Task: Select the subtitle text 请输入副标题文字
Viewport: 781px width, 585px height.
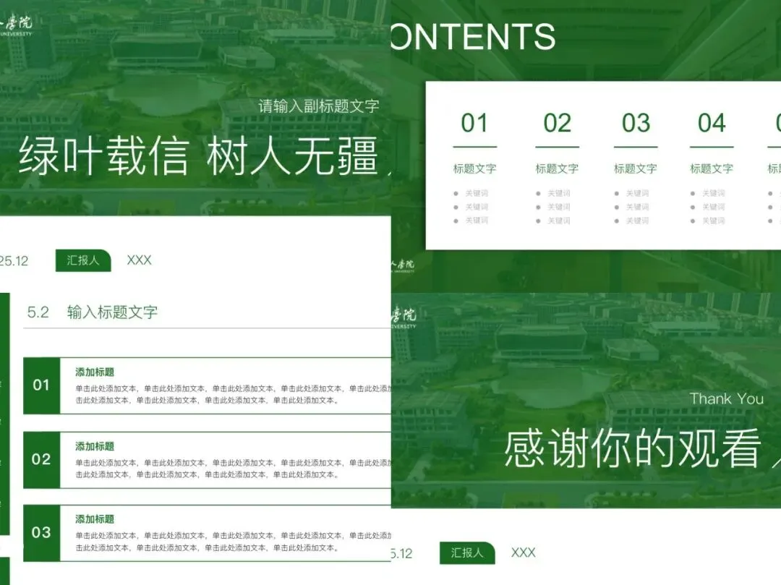Action: click(x=318, y=106)
